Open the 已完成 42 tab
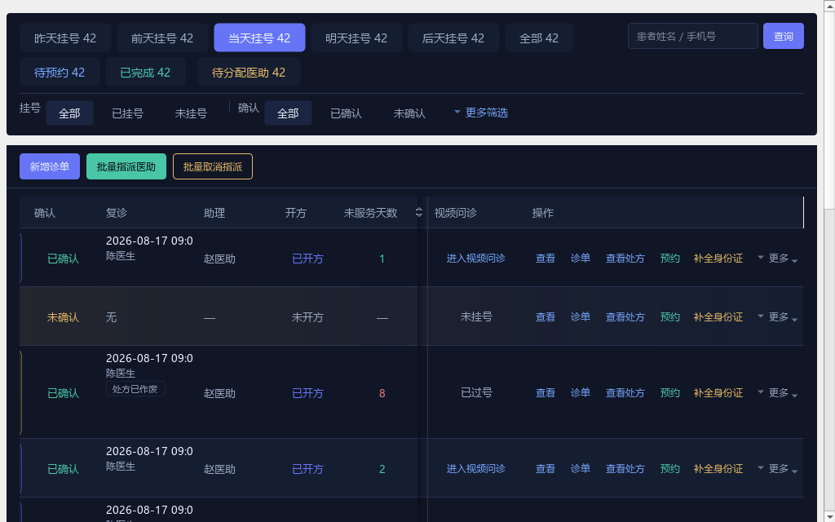 [145, 73]
